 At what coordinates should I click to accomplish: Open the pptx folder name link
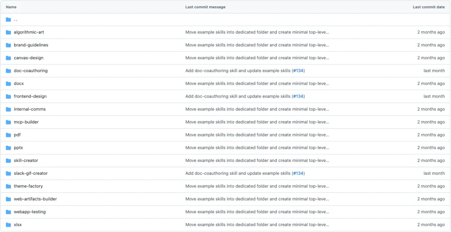[18, 148]
